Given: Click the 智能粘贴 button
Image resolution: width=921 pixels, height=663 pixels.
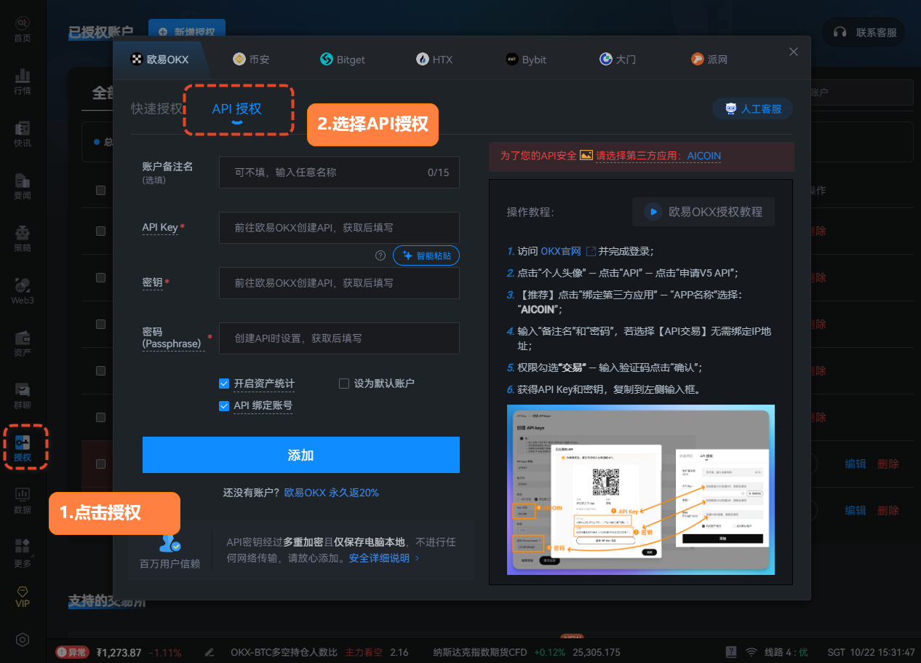Looking at the screenshot, I should [426, 255].
